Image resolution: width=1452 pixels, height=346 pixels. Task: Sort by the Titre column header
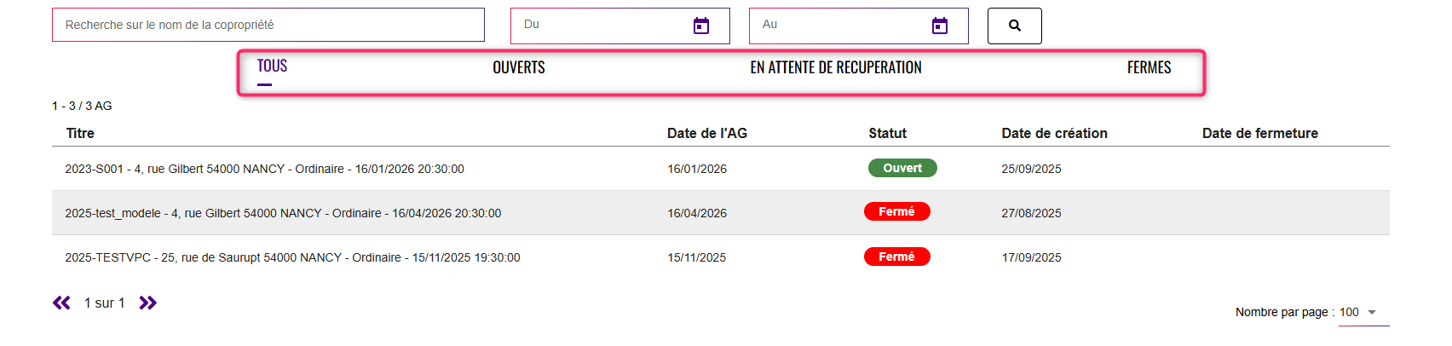(x=80, y=133)
